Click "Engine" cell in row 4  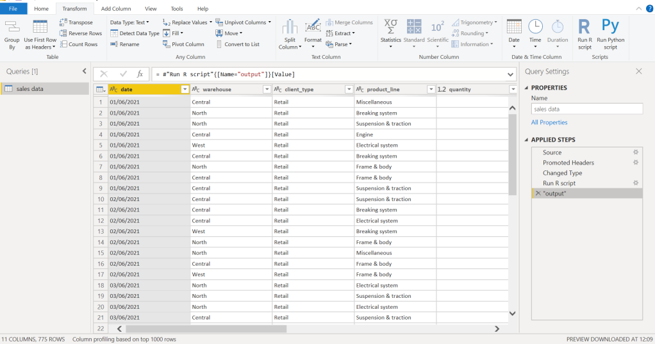point(395,135)
